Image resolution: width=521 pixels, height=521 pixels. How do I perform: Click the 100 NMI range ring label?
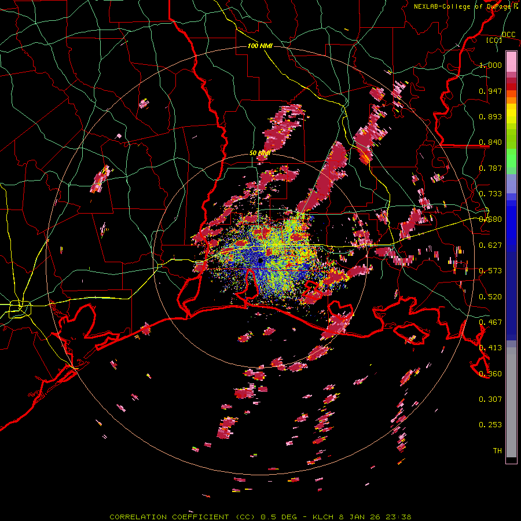(x=260, y=46)
